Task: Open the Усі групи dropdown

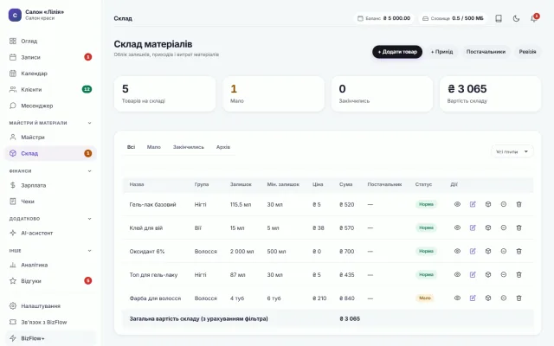Action: 512,151
